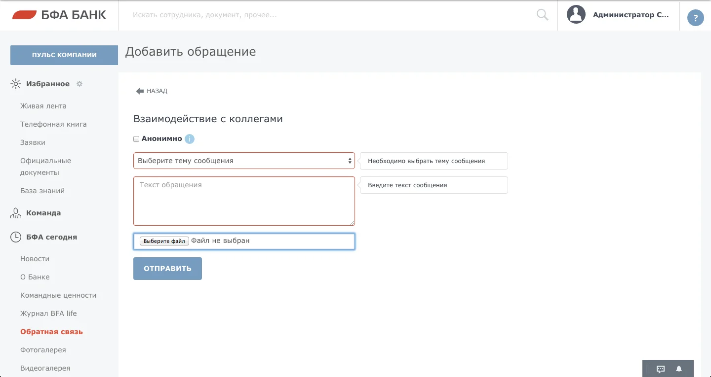Viewport: 711px width, 377px height.
Task: Go to Телефонная книга
Action: (53, 124)
